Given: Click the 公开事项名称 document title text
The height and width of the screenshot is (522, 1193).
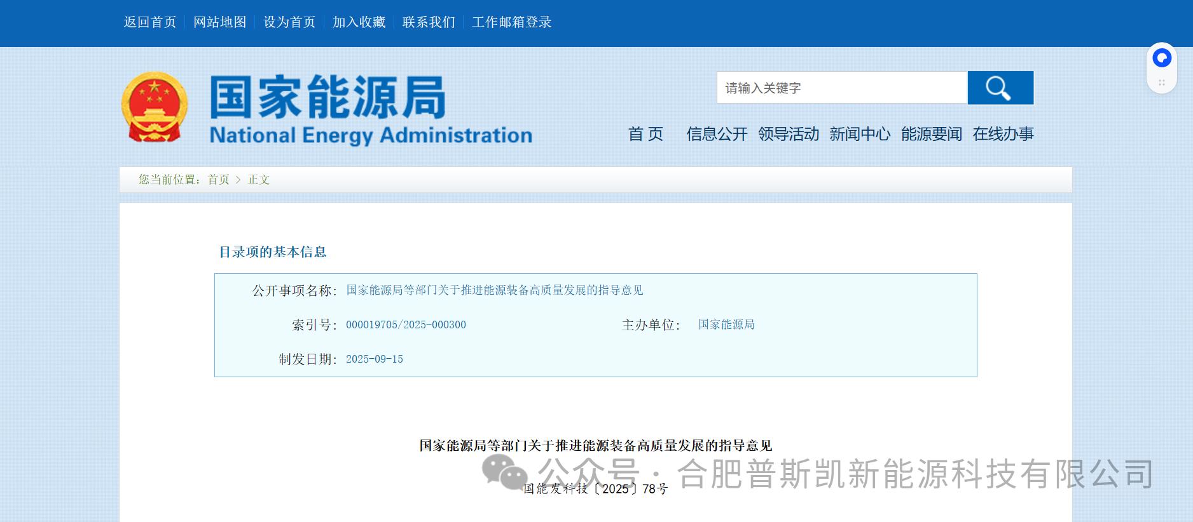Looking at the screenshot, I should [x=494, y=290].
